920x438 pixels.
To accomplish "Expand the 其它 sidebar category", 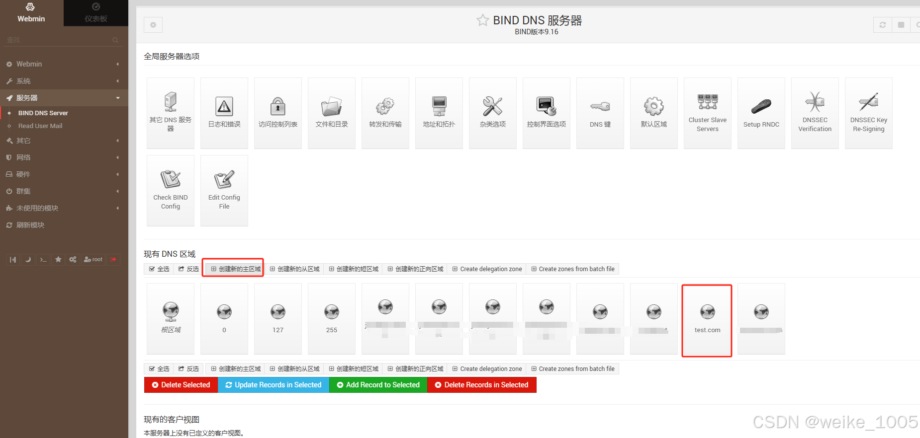I will (x=64, y=141).
